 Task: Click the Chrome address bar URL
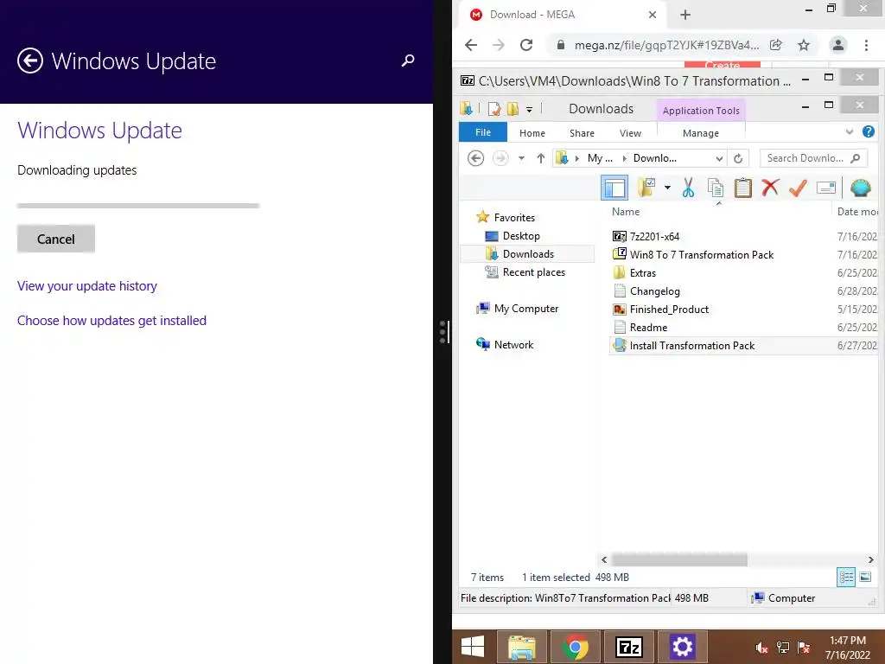coord(666,45)
